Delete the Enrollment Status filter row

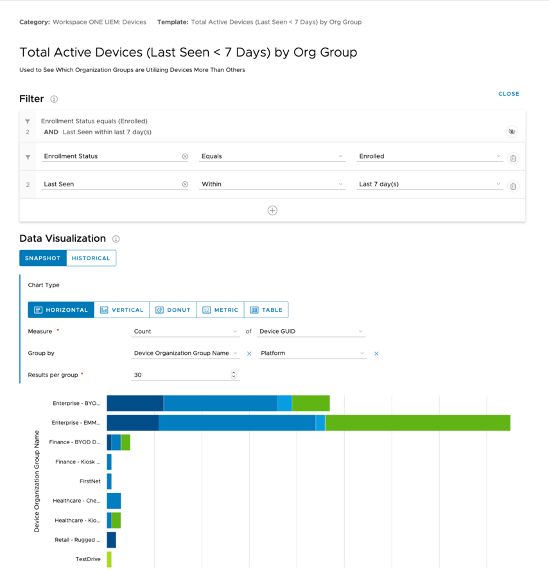click(x=512, y=158)
